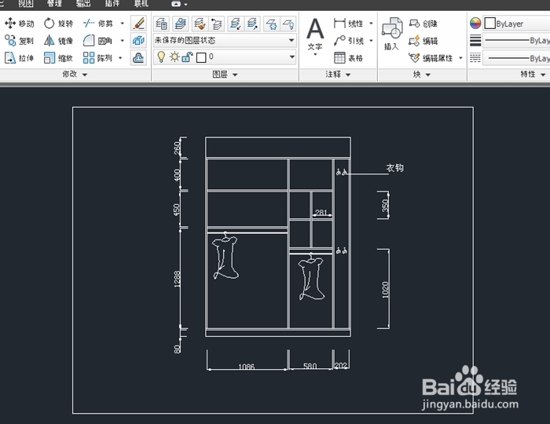Screen dimensions: 550x424
Task: Switch to the Online (联机) ribbon tab
Action: point(141,4)
